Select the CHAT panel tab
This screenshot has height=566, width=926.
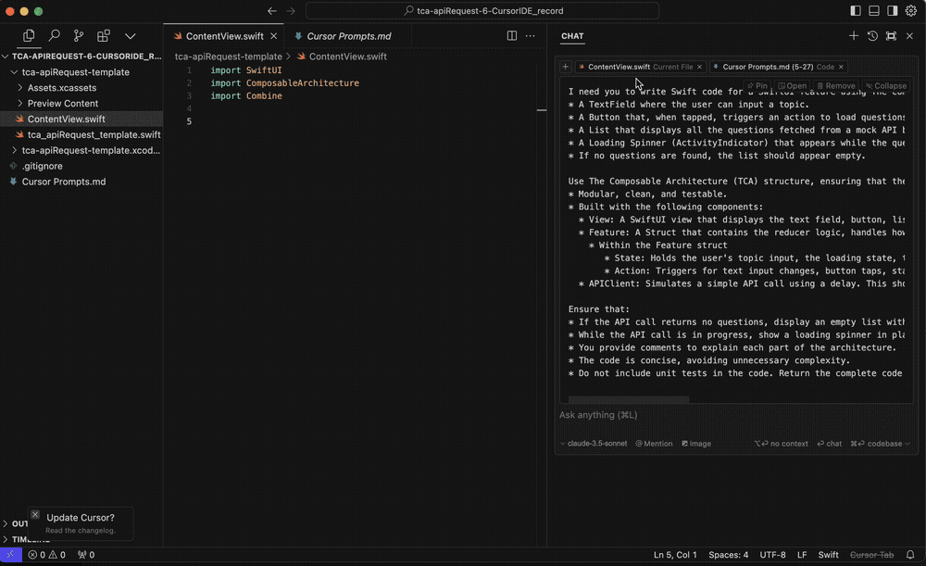571,36
